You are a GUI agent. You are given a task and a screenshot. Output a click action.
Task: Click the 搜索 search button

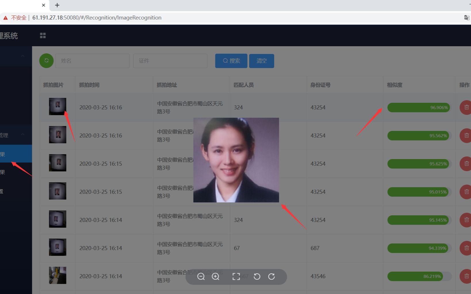(231, 61)
